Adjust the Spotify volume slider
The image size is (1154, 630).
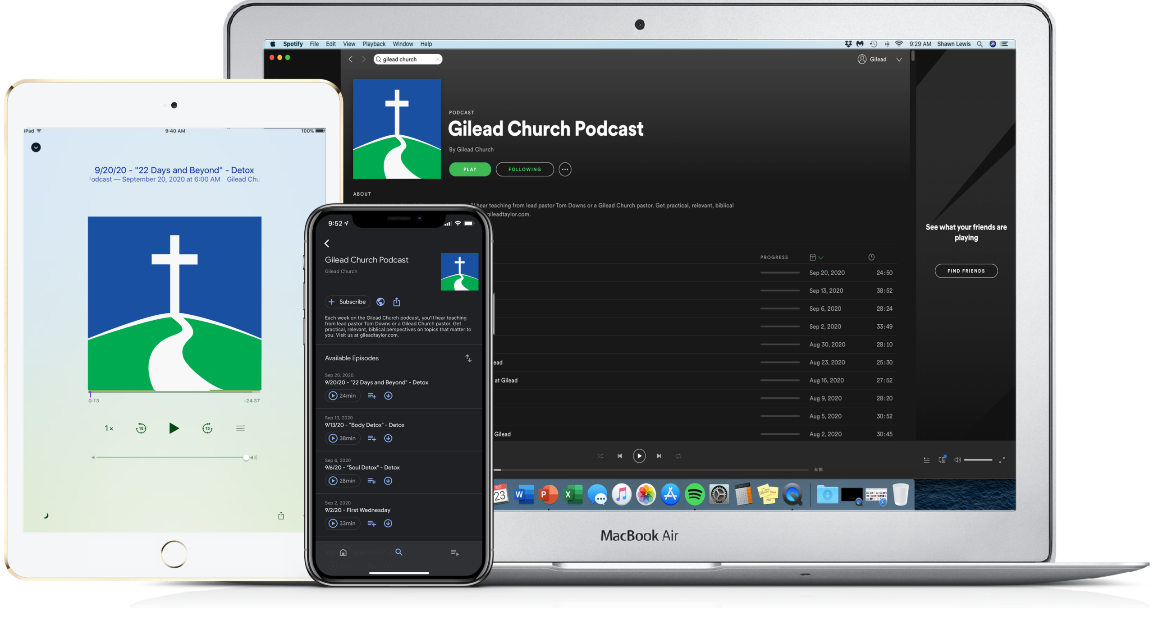tap(977, 460)
